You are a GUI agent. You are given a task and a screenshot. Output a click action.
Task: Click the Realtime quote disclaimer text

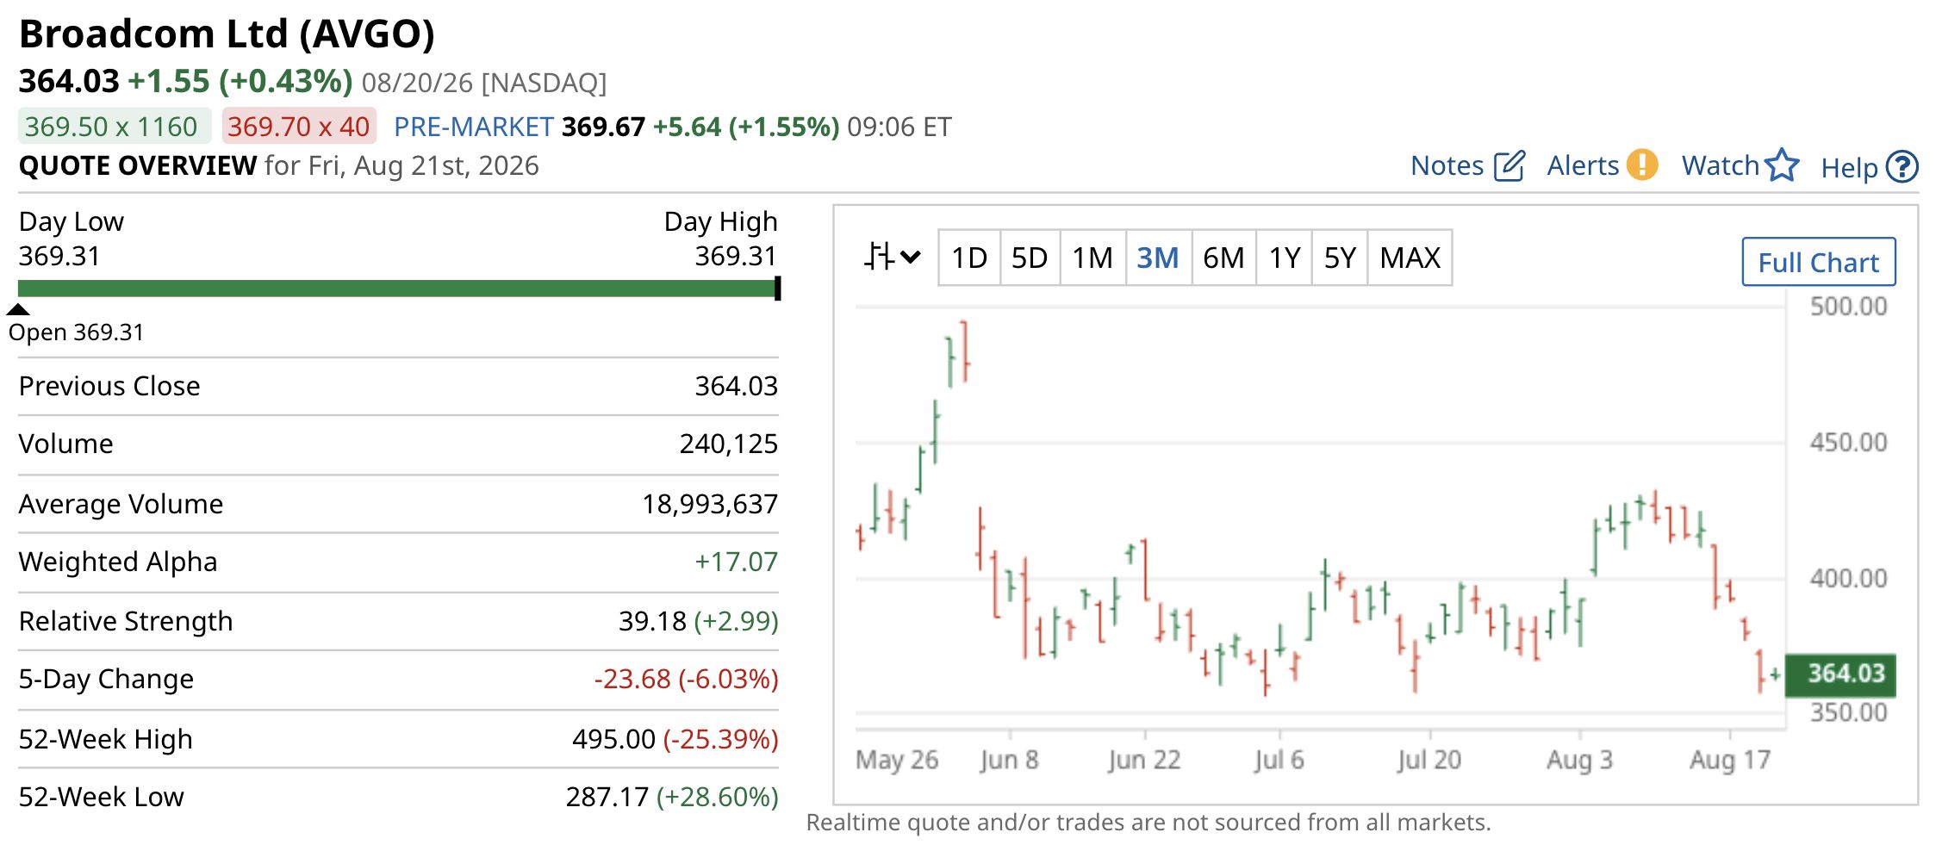pos(1148,823)
